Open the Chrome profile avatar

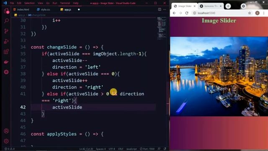tap(257, 13)
